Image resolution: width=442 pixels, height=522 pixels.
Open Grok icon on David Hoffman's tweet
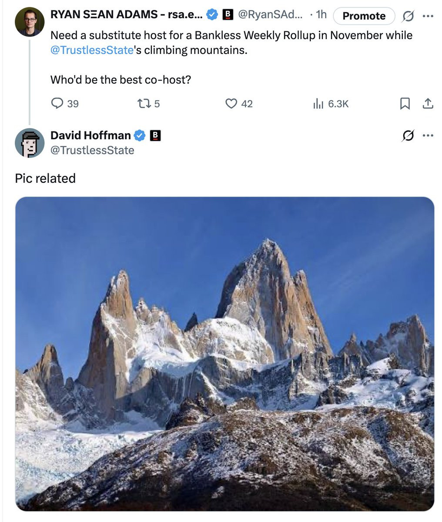pyautogui.click(x=408, y=136)
